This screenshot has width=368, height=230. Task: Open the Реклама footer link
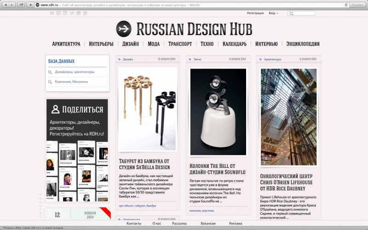point(236,224)
